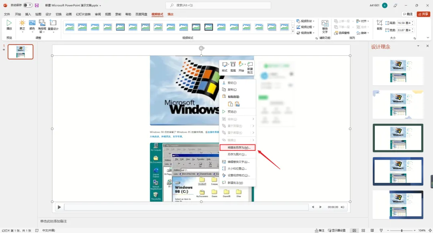Viewport: 433px width, 233px height.
Task: Expand the video styles gallery more arrow
Action: [x=293, y=32]
